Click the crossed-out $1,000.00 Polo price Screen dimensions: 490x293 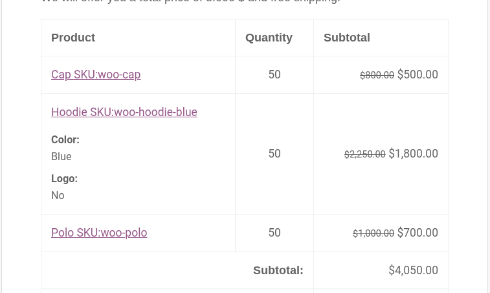point(373,233)
